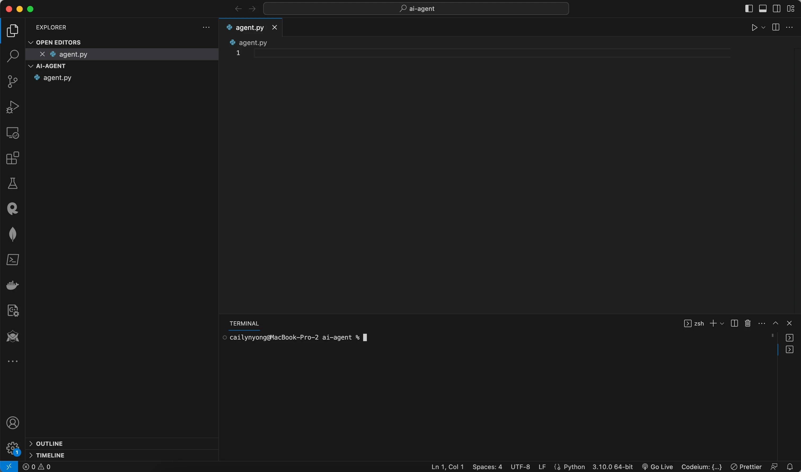Open the Source Control view
This screenshot has height=472, width=801.
12,81
